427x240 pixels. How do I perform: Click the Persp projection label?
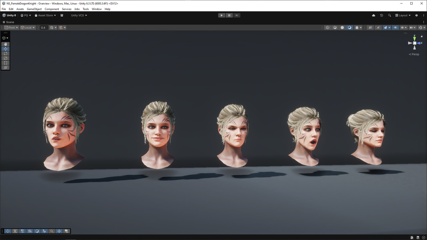pos(414,54)
